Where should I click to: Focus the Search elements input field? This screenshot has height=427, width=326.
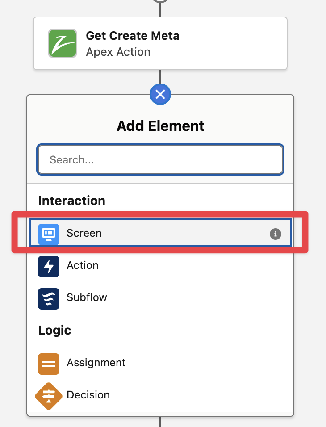(160, 160)
